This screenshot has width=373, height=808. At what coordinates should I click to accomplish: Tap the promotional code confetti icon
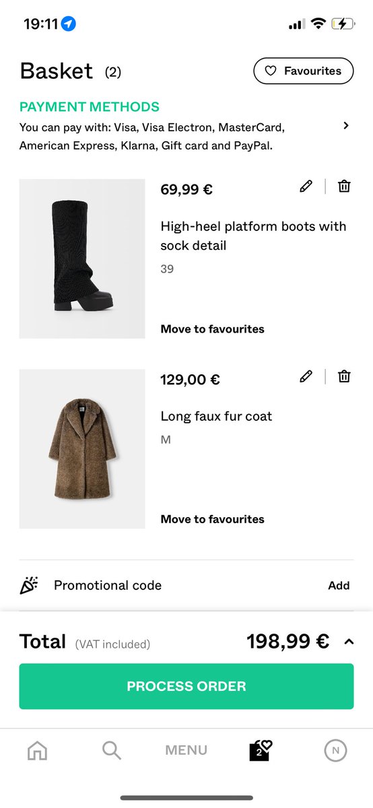click(29, 585)
